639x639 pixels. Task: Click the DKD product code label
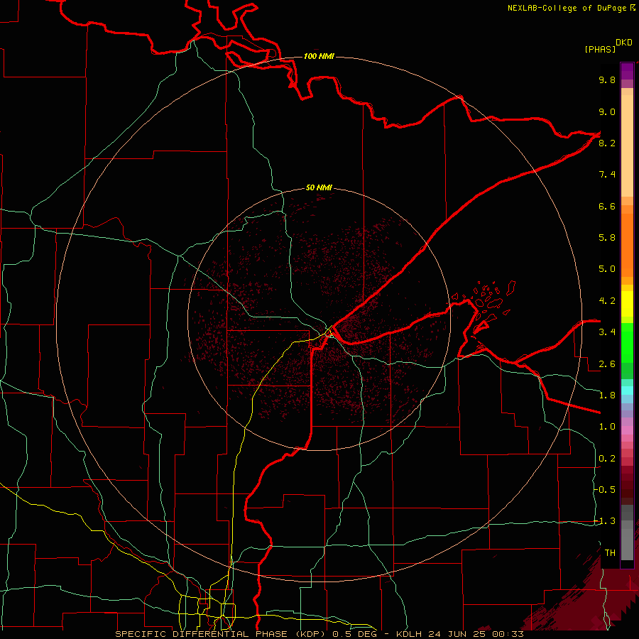coord(624,43)
